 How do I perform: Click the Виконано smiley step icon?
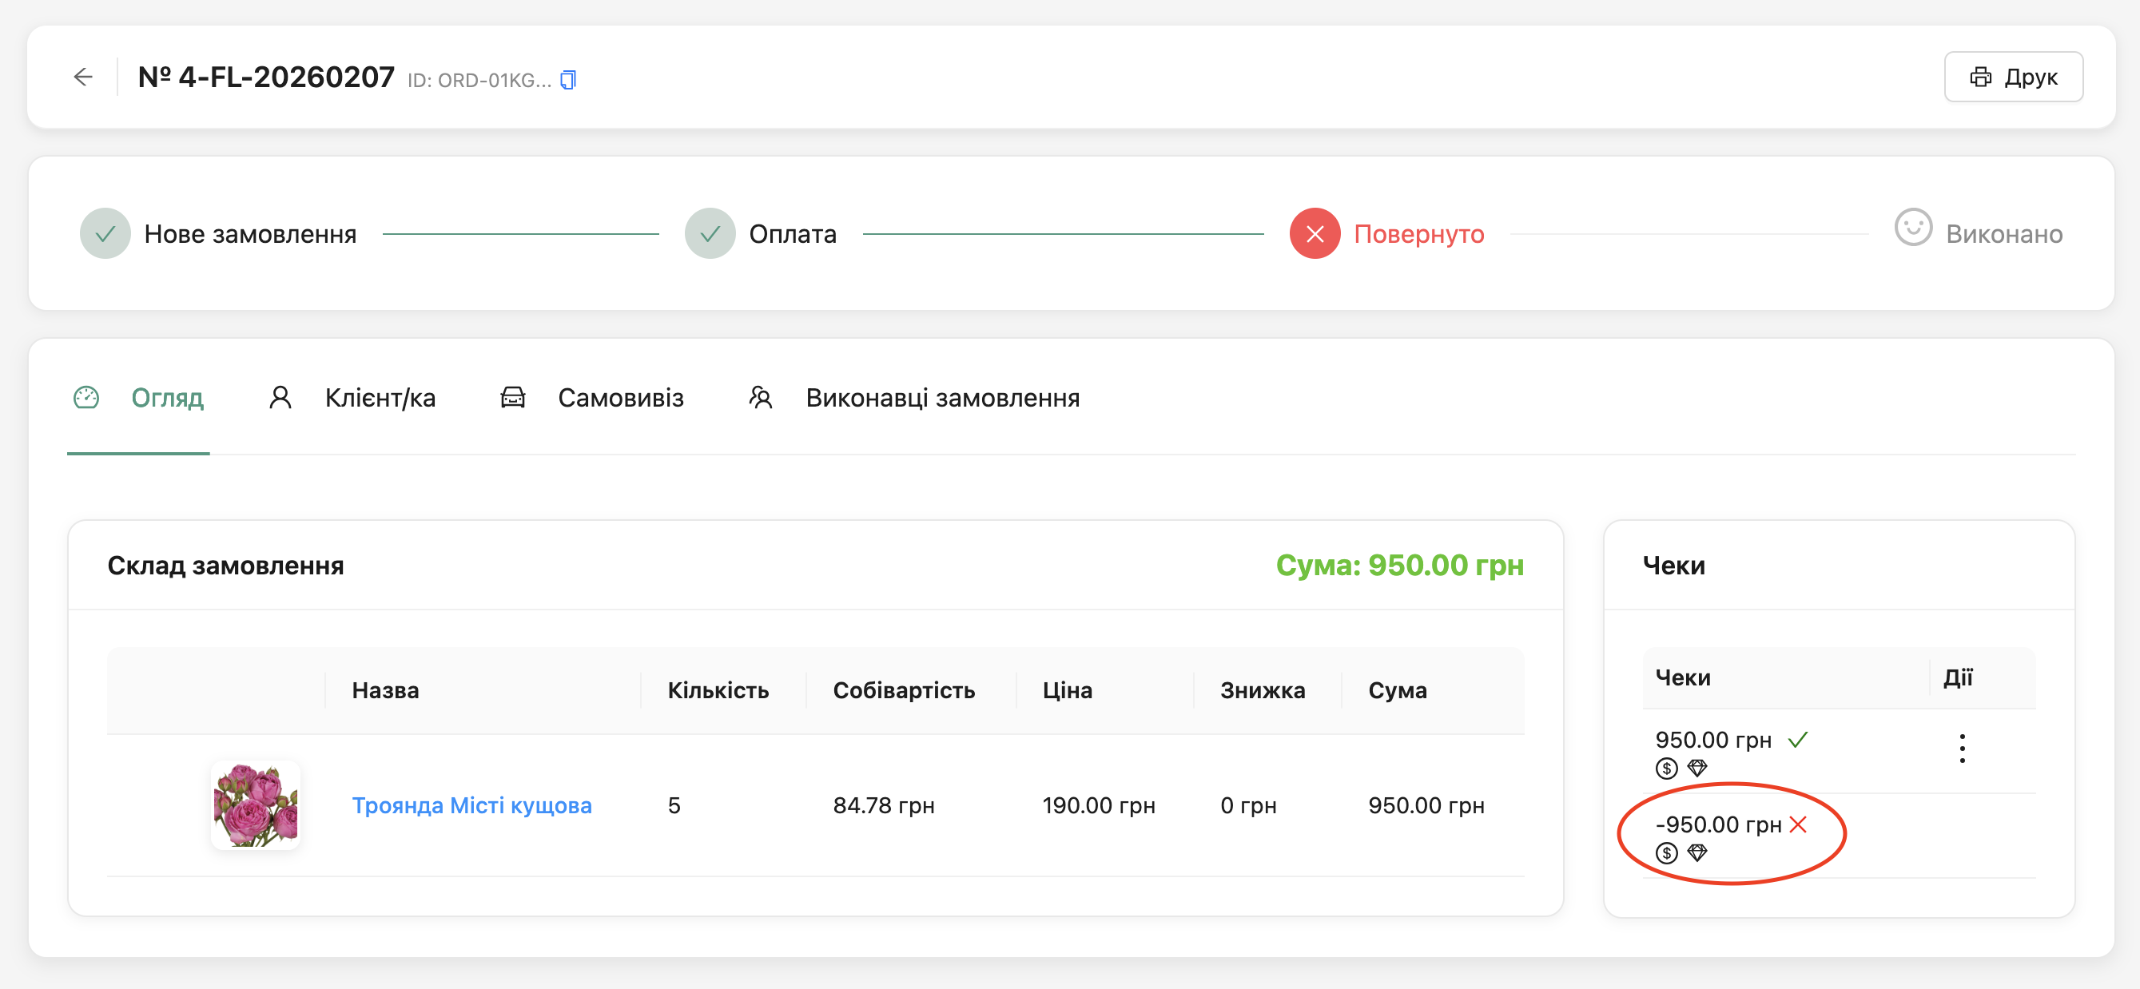pyautogui.click(x=1912, y=228)
